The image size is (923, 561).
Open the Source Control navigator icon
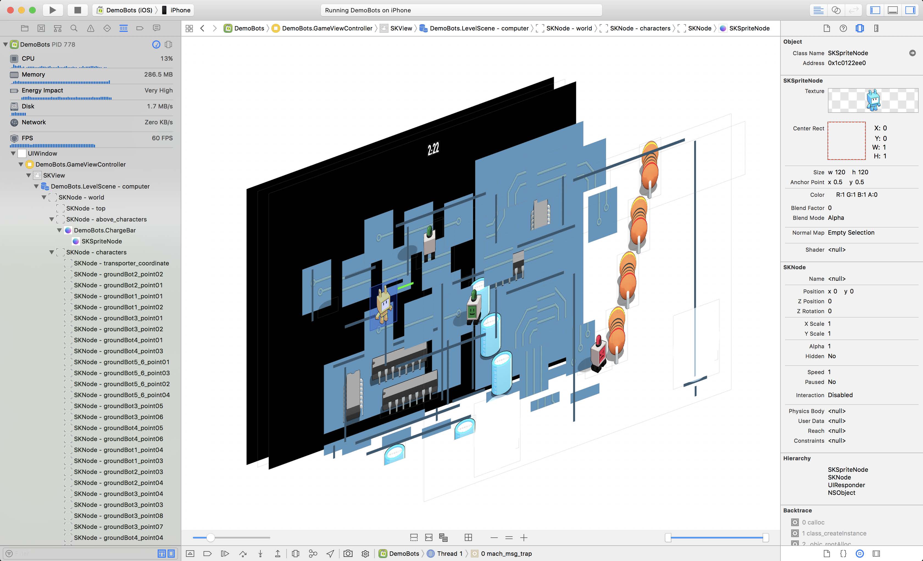(x=41, y=28)
